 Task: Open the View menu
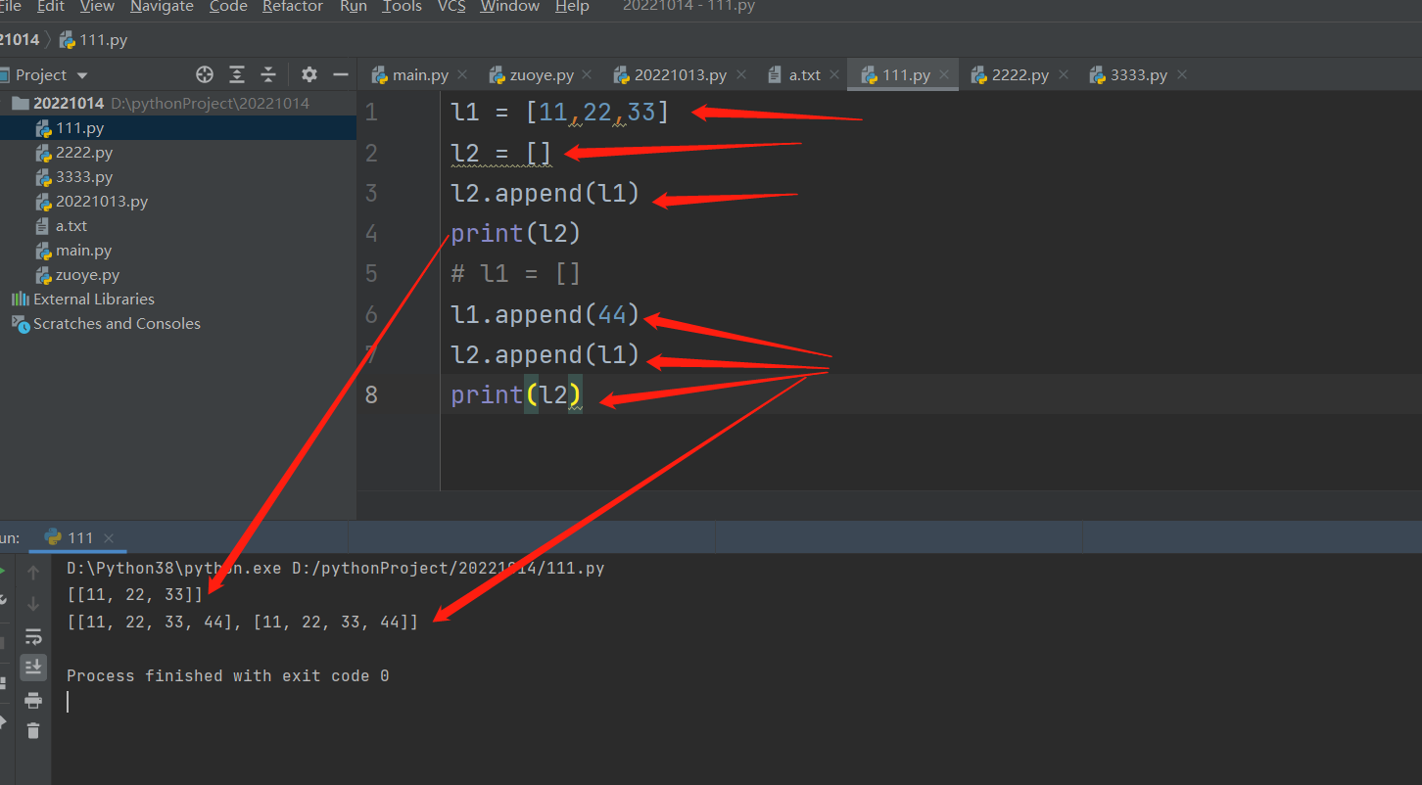click(97, 7)
